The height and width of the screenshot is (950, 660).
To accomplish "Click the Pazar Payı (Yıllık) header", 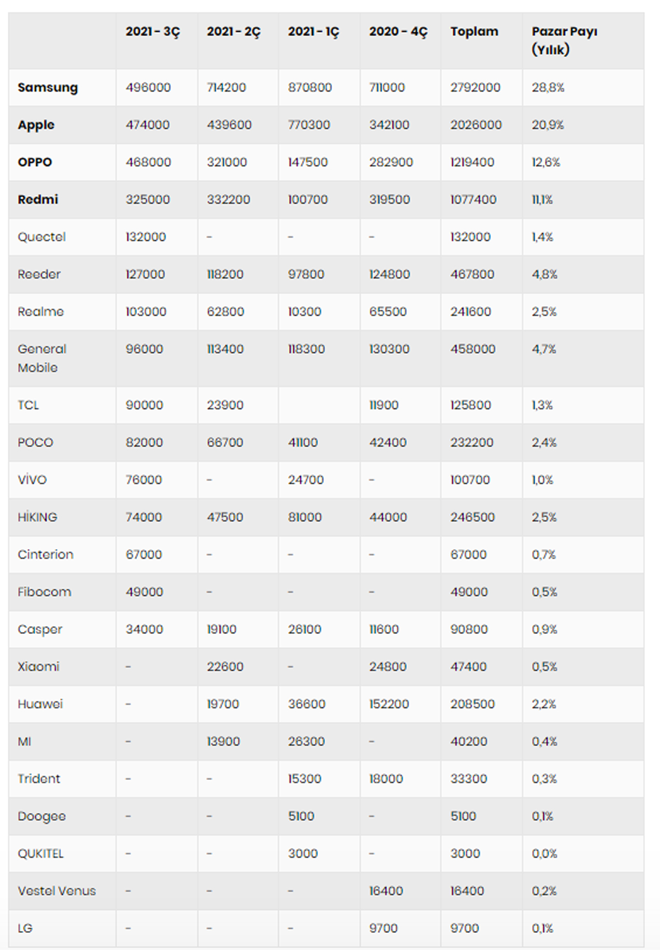I will point(564,40).
